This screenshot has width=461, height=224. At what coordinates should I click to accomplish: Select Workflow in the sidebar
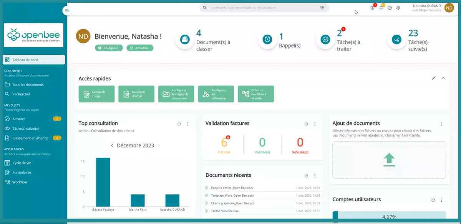pos(20,182)
